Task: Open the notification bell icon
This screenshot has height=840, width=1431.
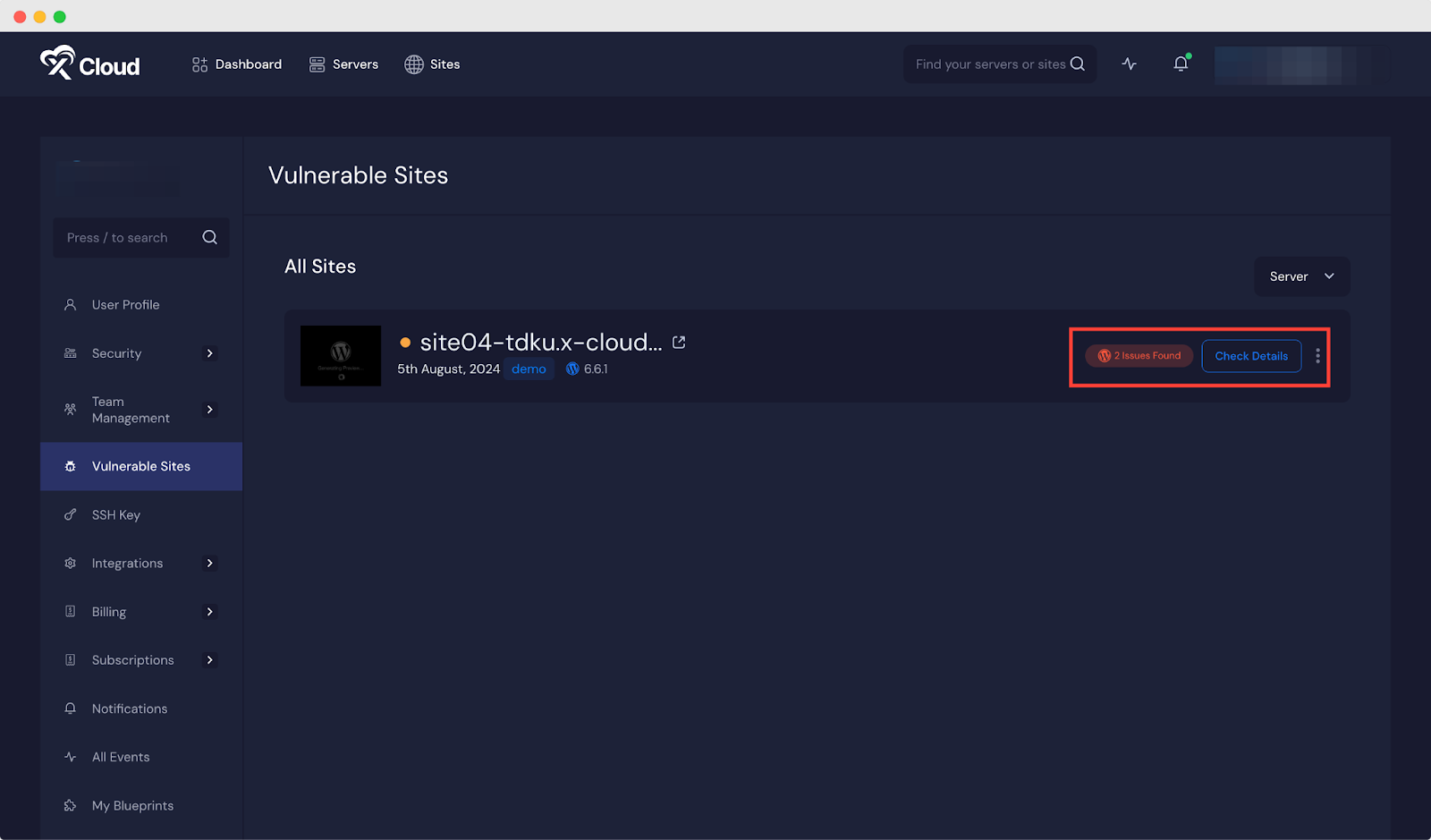Action: pos(1179,64)
